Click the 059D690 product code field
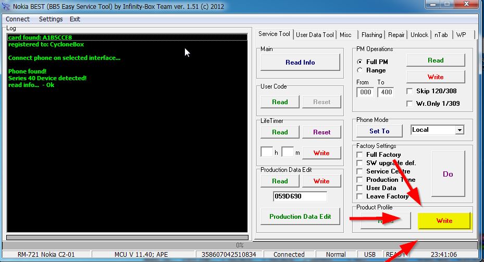484x262 pixels. pyautogui.click(x=300, y=196)
